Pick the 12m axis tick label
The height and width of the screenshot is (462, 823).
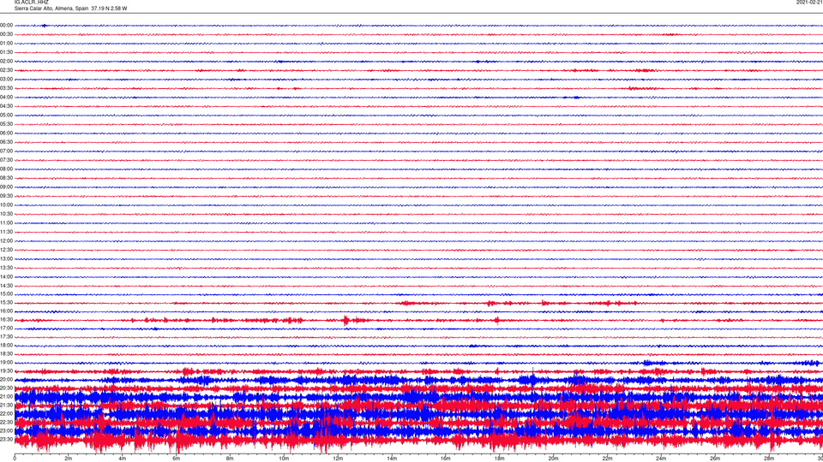coord(338,459)
